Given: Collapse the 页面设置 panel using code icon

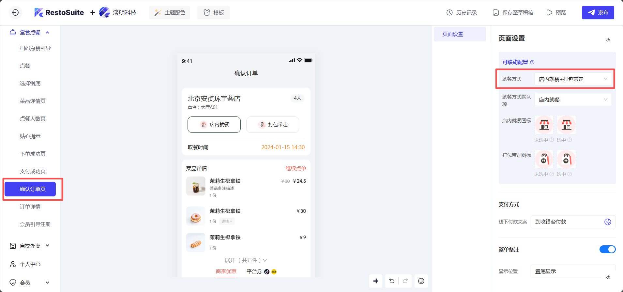Looking at the screenshot, I should click(608, 40).
